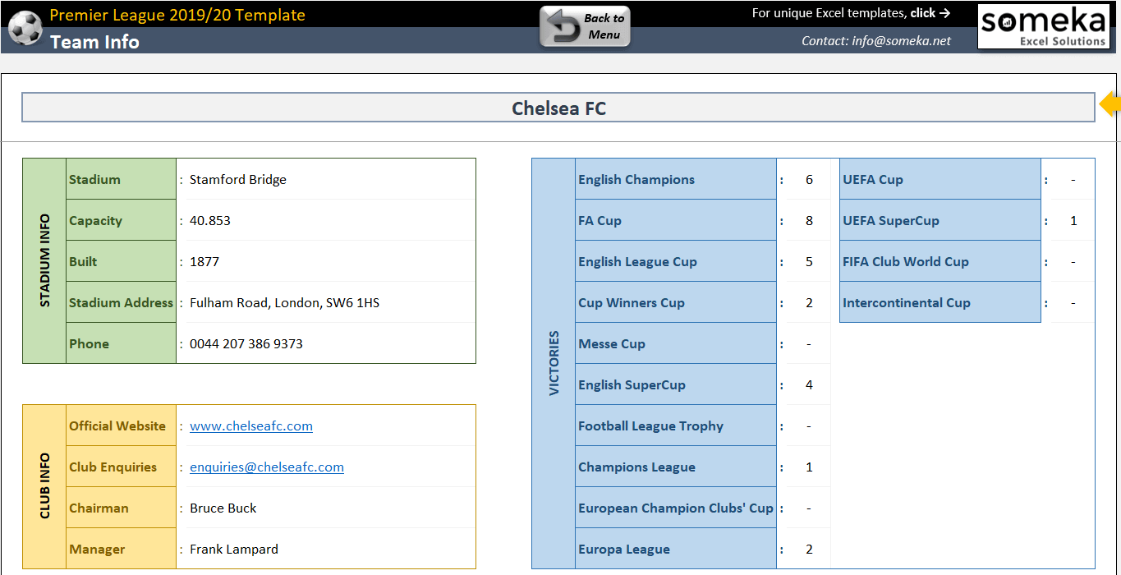The width and height of the screenshot is (1121, 575).
Task: Click the yellow arrow beside team name
Action: tap(1110, 104)
